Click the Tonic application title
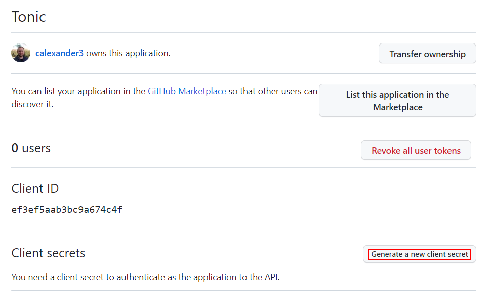This screenshot has height=306, width=491. coord(29,17)
